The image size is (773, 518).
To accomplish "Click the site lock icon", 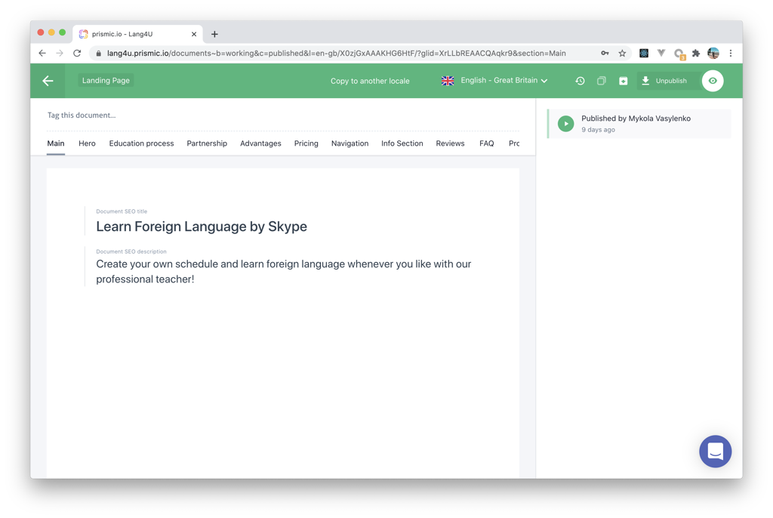I will (x=99, y=54).
